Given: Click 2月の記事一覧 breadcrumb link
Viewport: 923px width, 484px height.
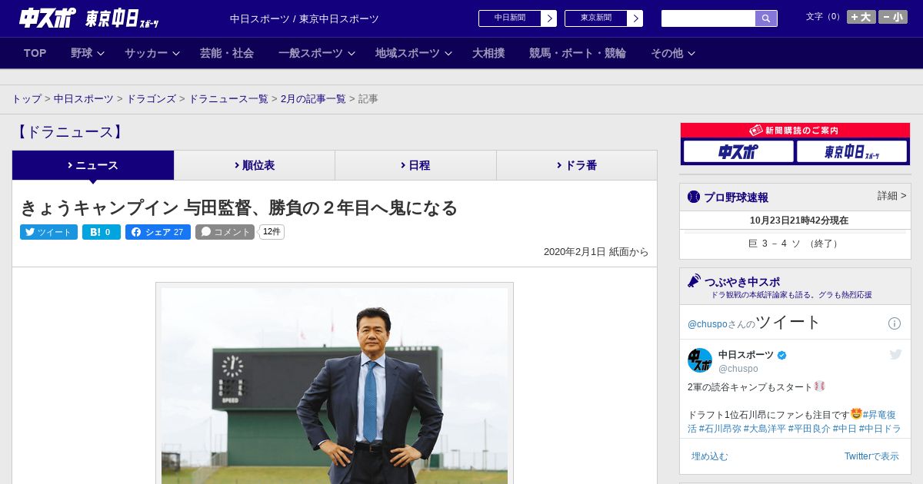Looking at the screenshot, I should [x=313, y=99].
